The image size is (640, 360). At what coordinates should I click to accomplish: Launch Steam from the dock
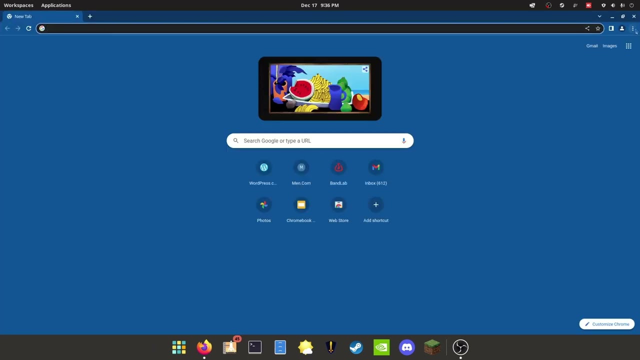[x=356, y=347]
